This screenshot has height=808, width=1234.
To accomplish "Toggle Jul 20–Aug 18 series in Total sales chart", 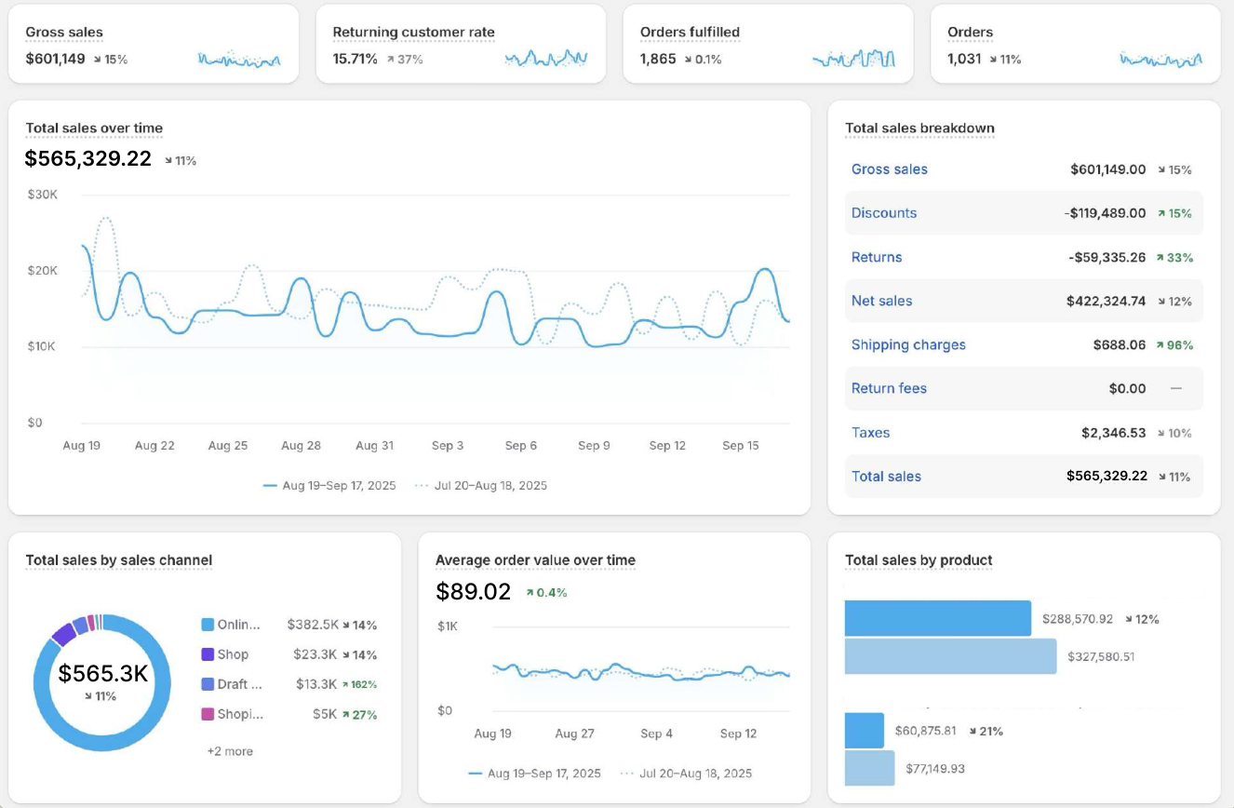I will tap(481, 485).
